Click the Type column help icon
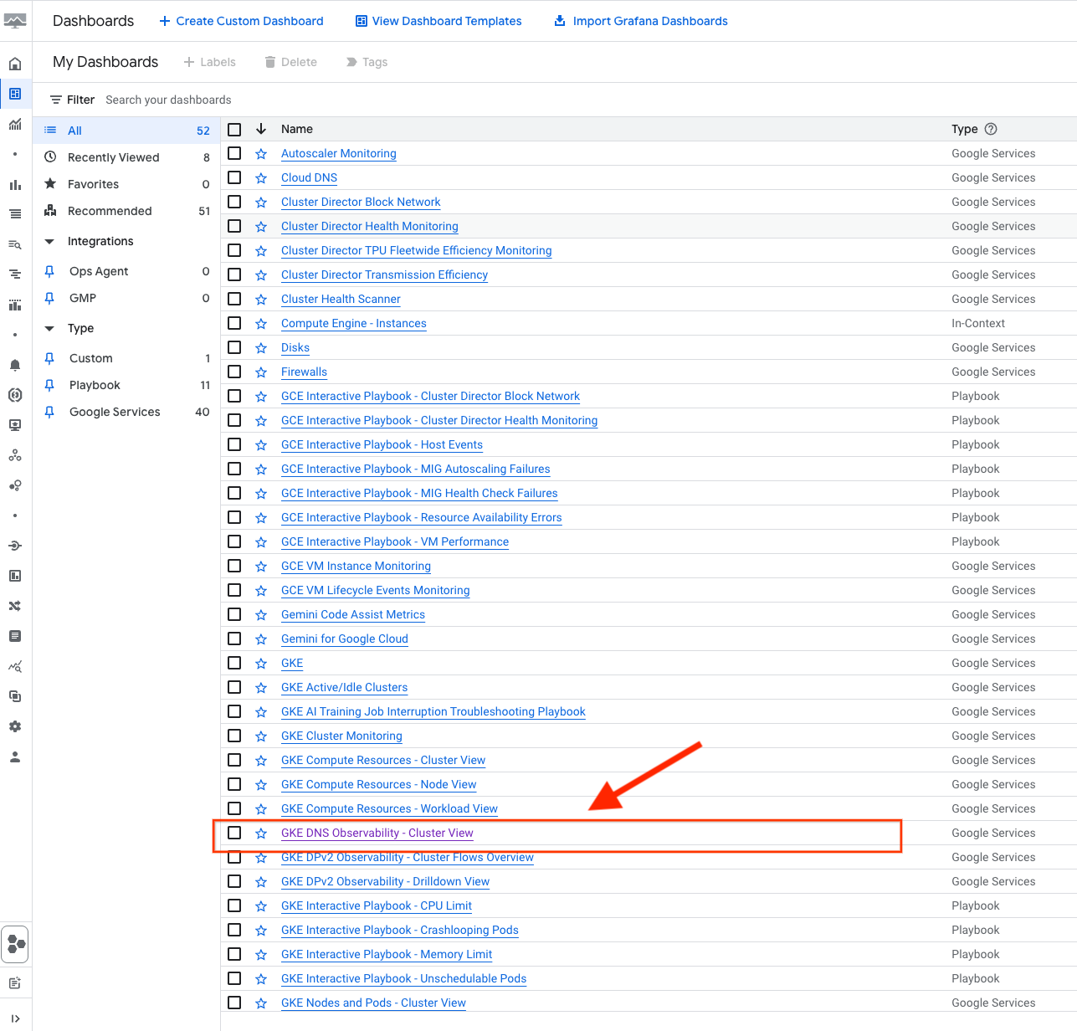1077x1031 pixels. pos(991,129)
